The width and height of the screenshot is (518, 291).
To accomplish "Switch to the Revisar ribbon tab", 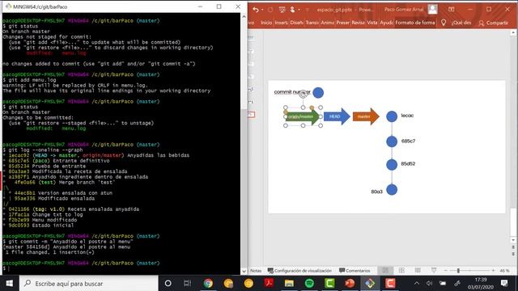I will click(x=358, y=23).
